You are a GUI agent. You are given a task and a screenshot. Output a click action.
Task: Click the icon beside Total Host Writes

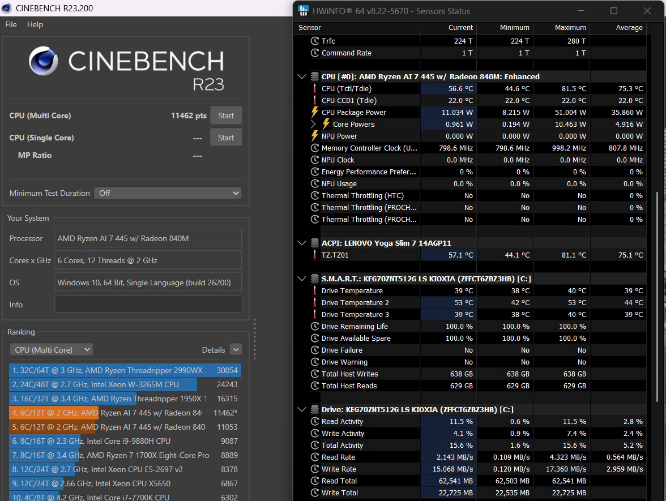pos(315,374)
